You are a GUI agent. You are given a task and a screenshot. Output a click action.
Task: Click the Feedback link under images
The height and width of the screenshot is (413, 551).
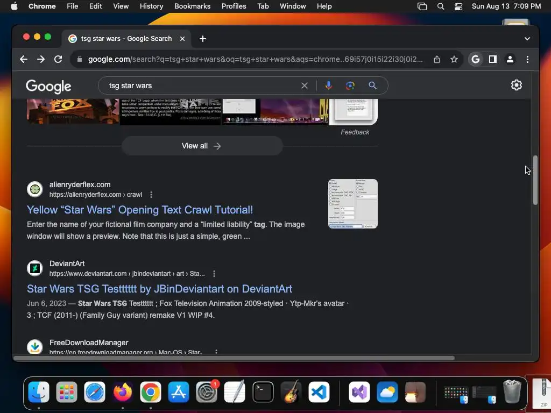(x=355, y=132)
